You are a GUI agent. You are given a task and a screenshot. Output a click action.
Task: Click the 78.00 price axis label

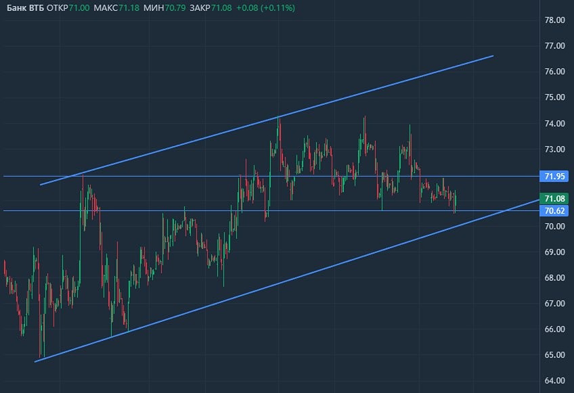(x=554, y=20)
